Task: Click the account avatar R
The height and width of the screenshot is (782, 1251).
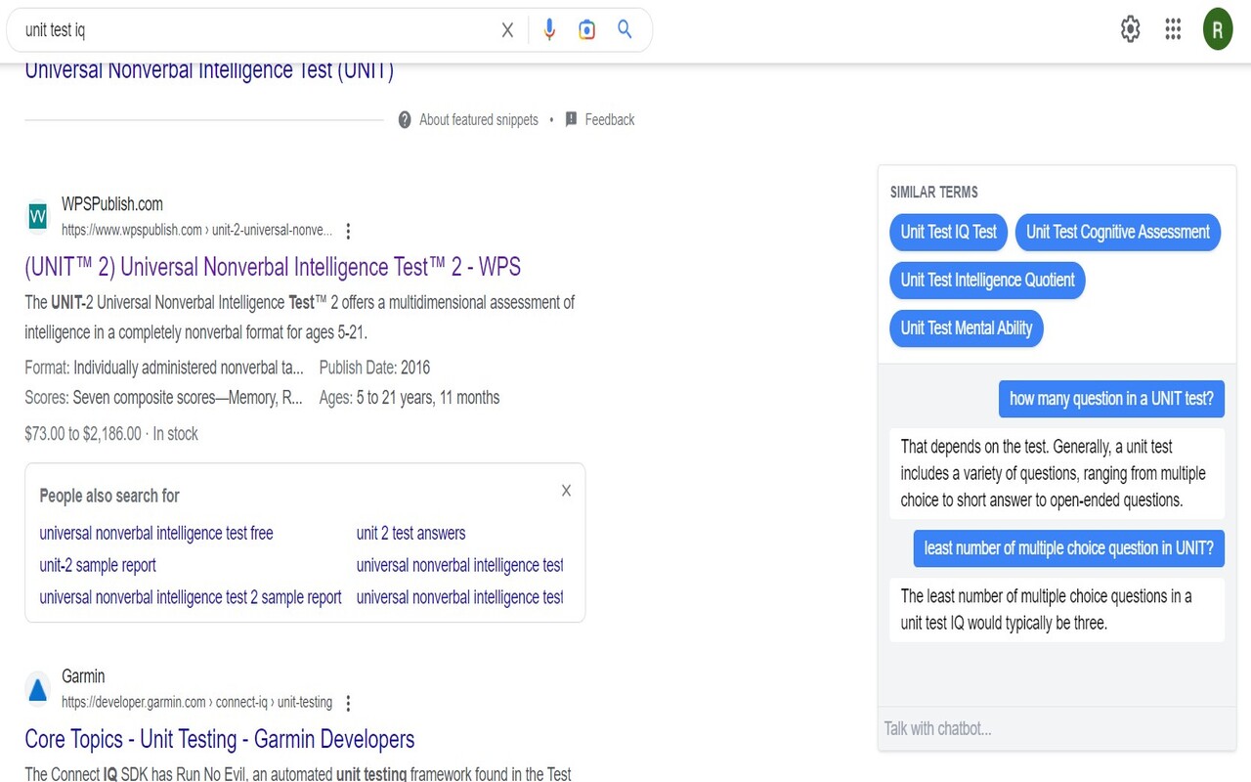Action: 1217,29
